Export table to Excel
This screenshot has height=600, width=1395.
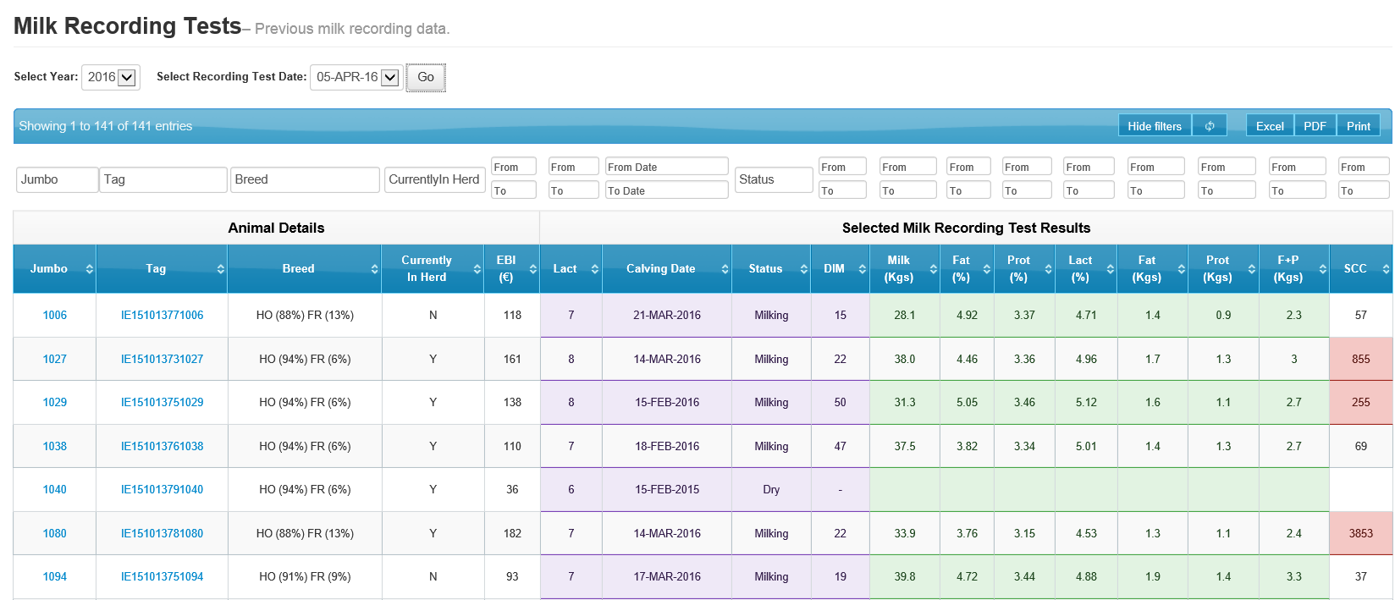[x=1269, y=126]
